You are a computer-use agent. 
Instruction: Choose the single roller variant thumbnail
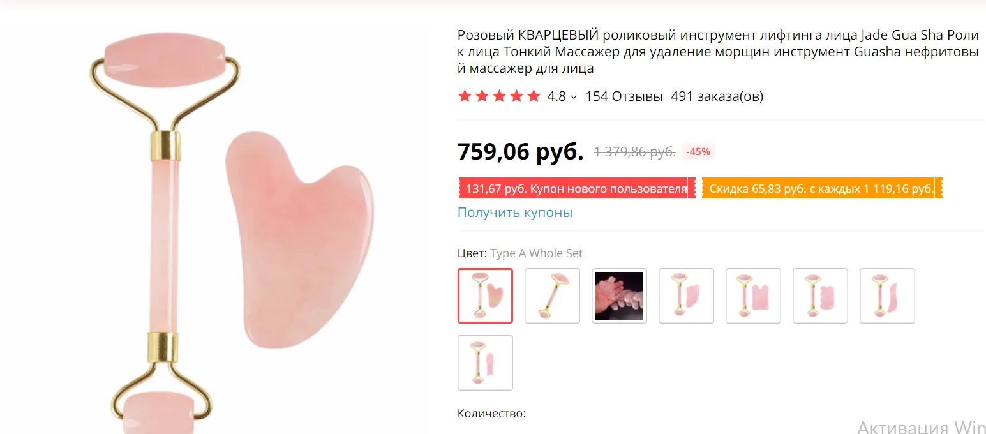tap(552, 296)
